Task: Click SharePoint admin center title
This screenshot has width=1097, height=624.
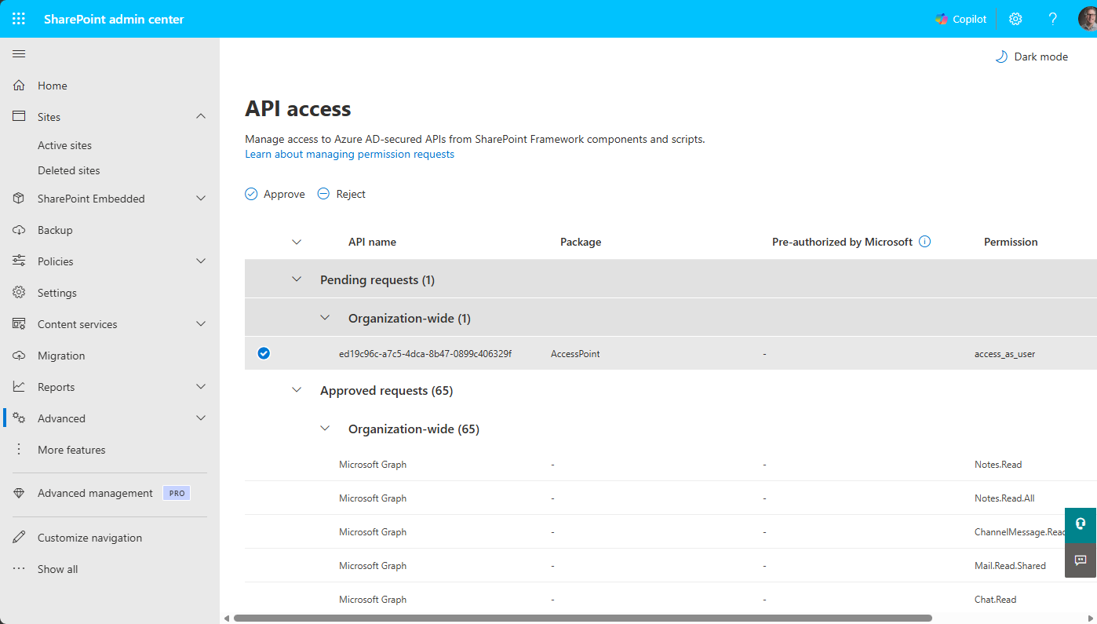Action: tap(114, 19)
